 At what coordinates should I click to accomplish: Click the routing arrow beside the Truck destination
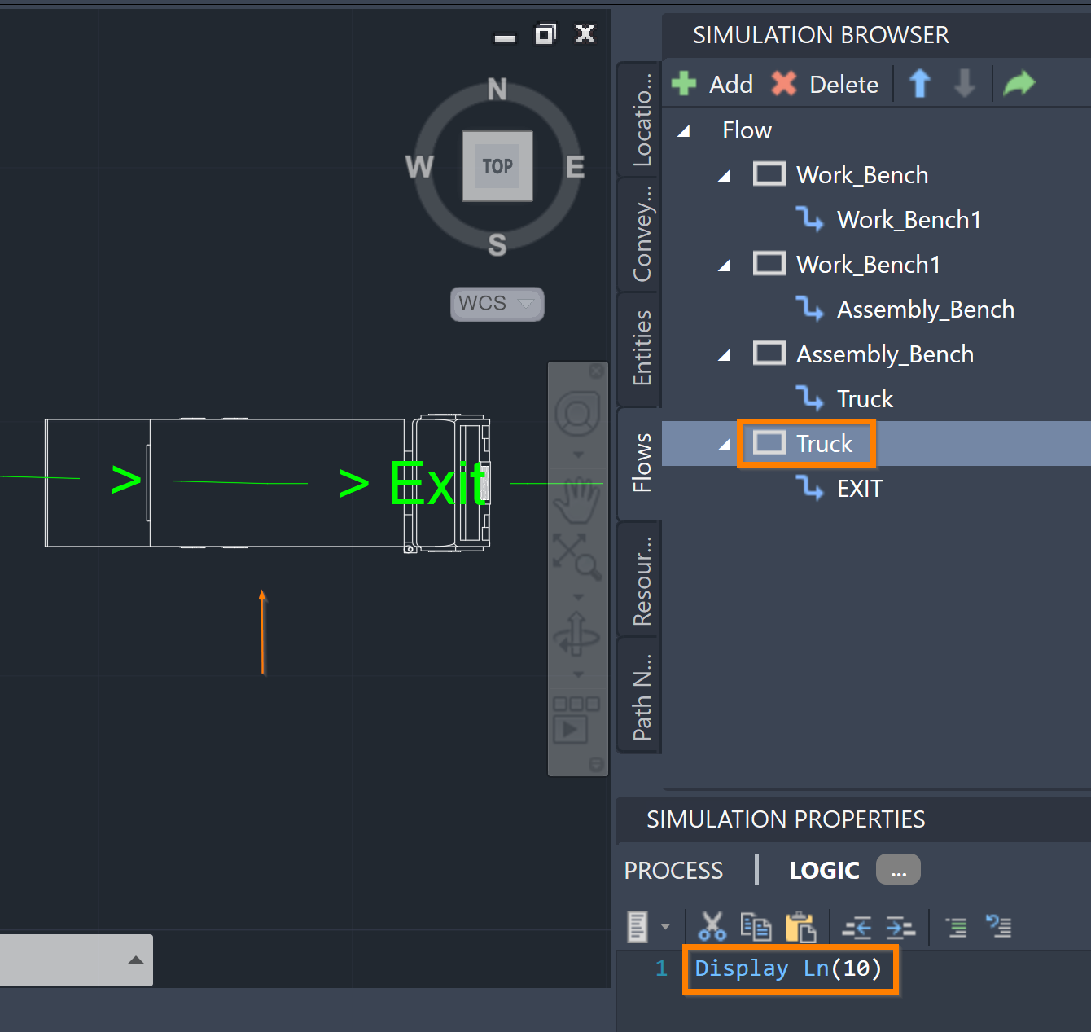pyautogui.click(x=810, y=397)
